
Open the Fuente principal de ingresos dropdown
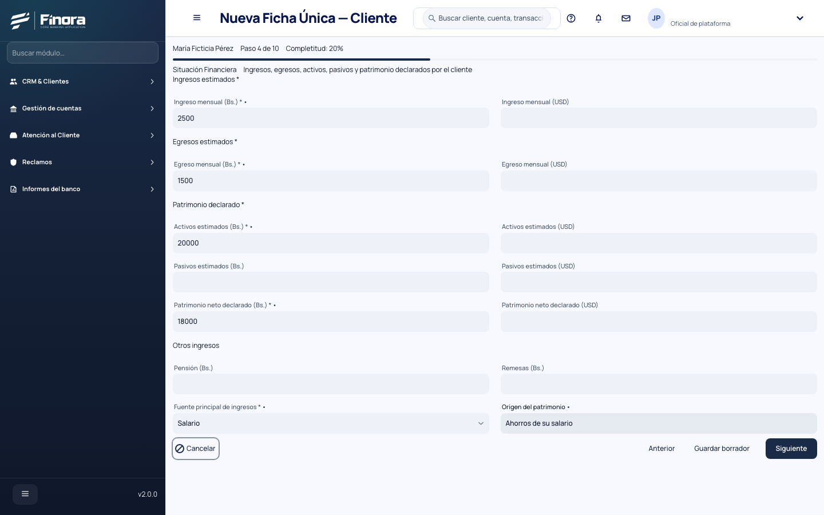(331, 423)
